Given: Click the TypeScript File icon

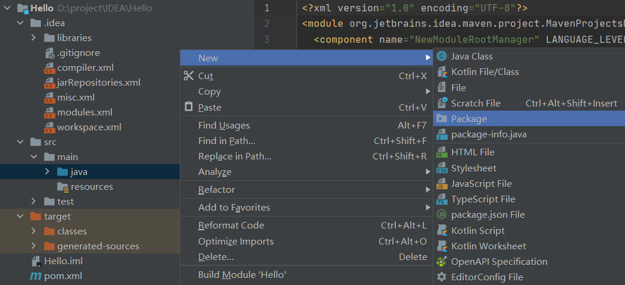Looking at the screenshot, I should pos(441,199).
